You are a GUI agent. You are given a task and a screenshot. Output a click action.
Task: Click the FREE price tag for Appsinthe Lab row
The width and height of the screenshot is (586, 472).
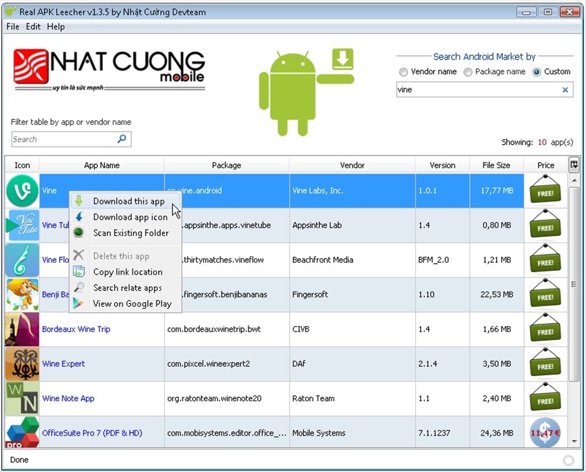(545, 225)
